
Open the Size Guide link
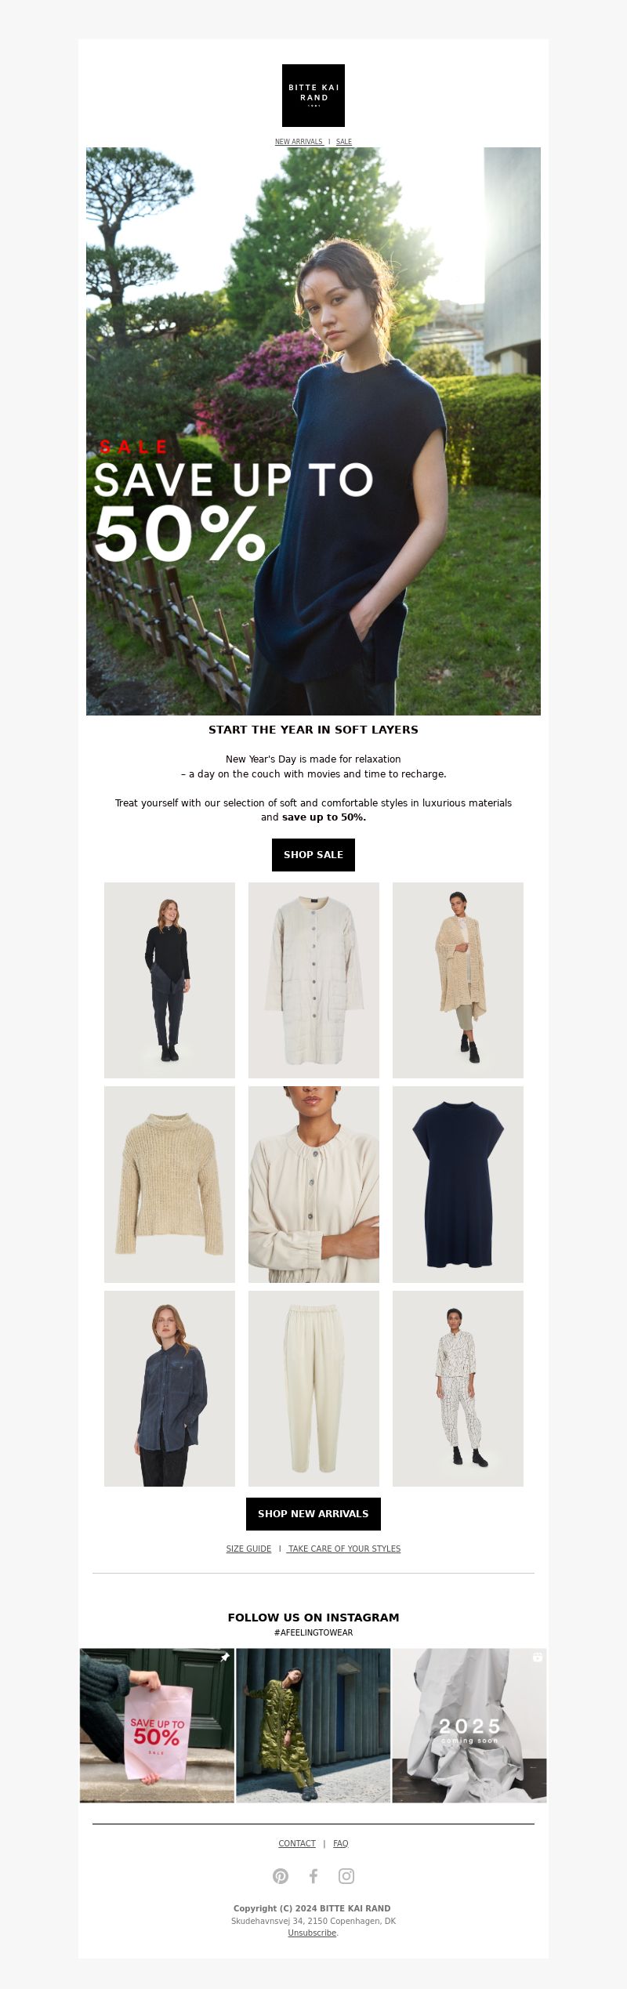tap(248, 1549)
